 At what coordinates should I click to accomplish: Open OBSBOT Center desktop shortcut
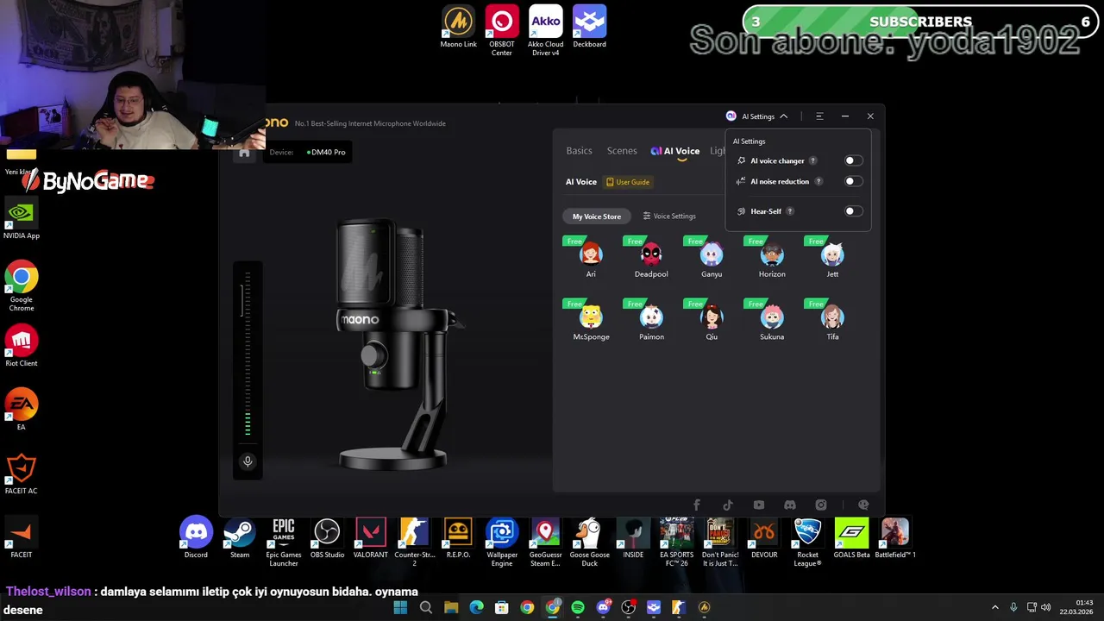pos(502,31)
